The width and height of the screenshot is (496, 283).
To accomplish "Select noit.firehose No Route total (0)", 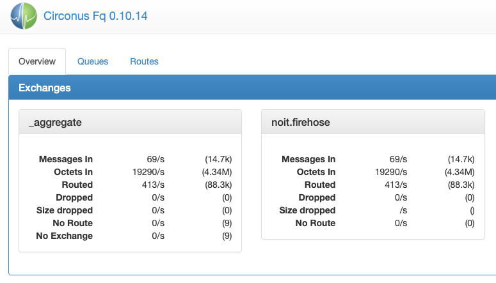I will pos(469,224).
